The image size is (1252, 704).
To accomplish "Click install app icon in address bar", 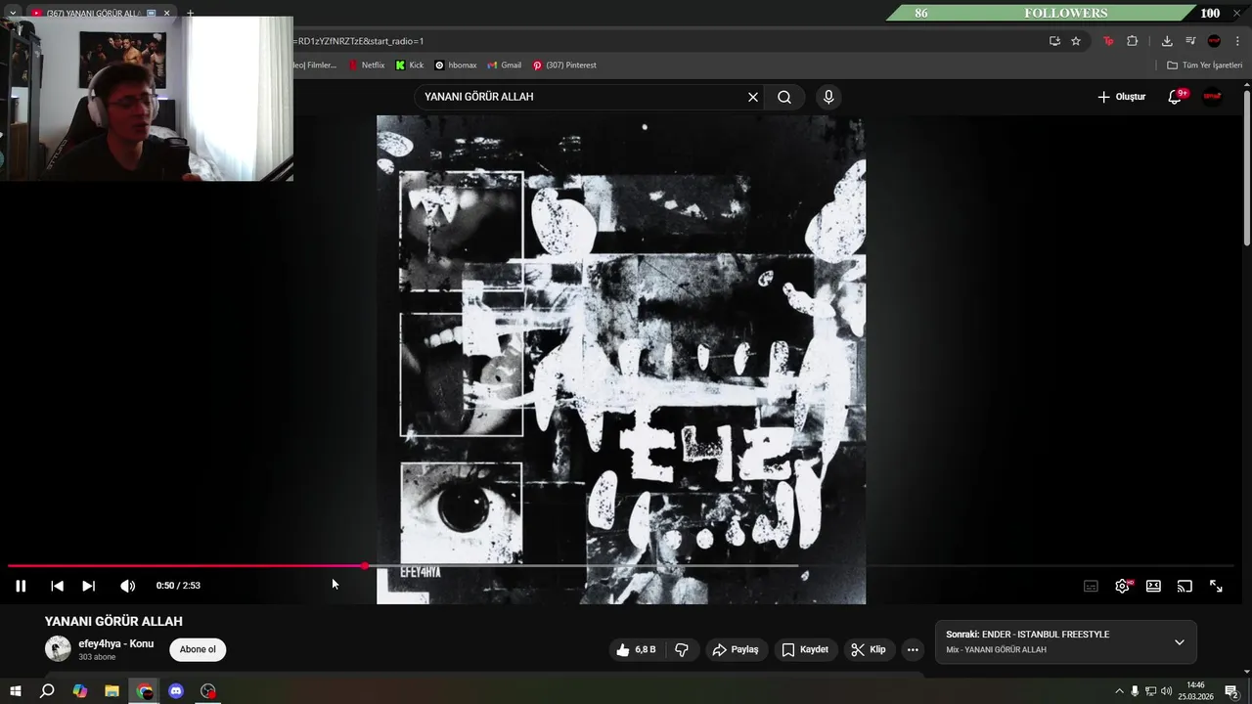I will (1054, 41).
